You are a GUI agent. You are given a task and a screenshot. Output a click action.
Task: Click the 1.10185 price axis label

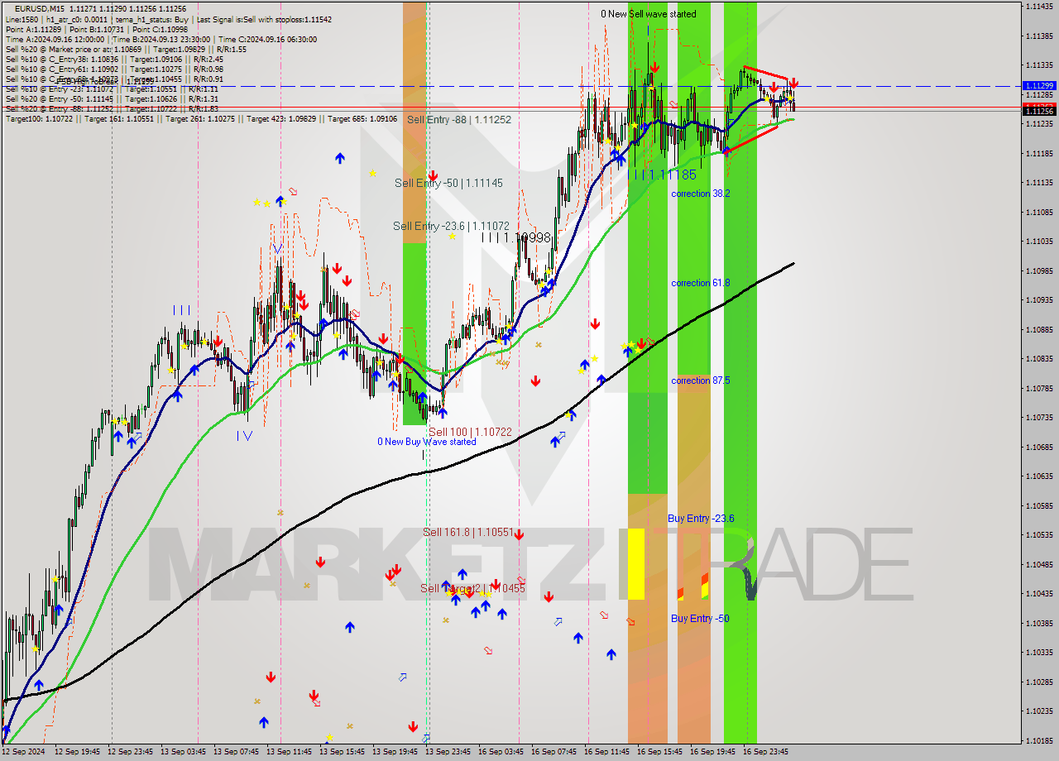click(x=1039, y=740)
